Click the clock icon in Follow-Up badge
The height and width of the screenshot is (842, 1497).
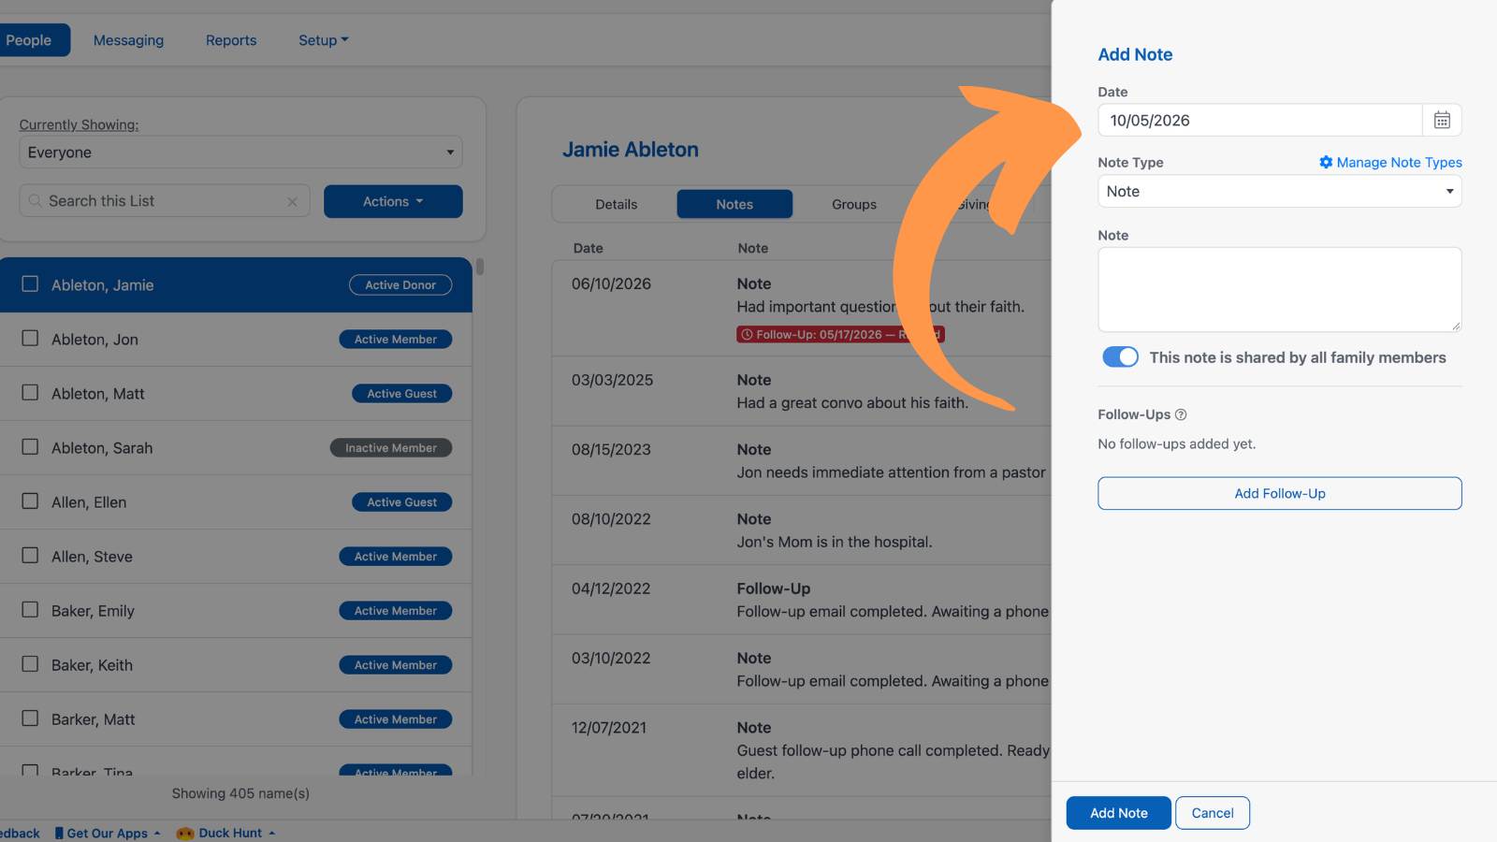[747, 334]
